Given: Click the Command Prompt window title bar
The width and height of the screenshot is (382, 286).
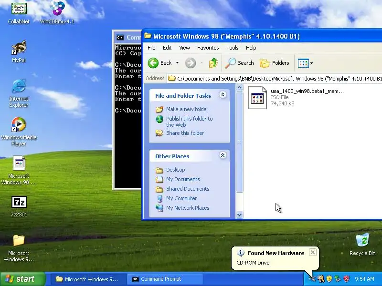Looking at the screenshot, I should click(x=127, y=37).
